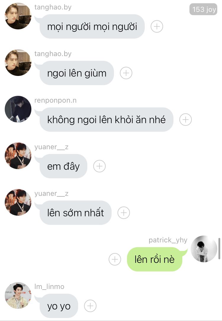This screenshot has height=321, width=222.
Task: Tap plus icon beside "em đây" message
Action: point(99,166)
